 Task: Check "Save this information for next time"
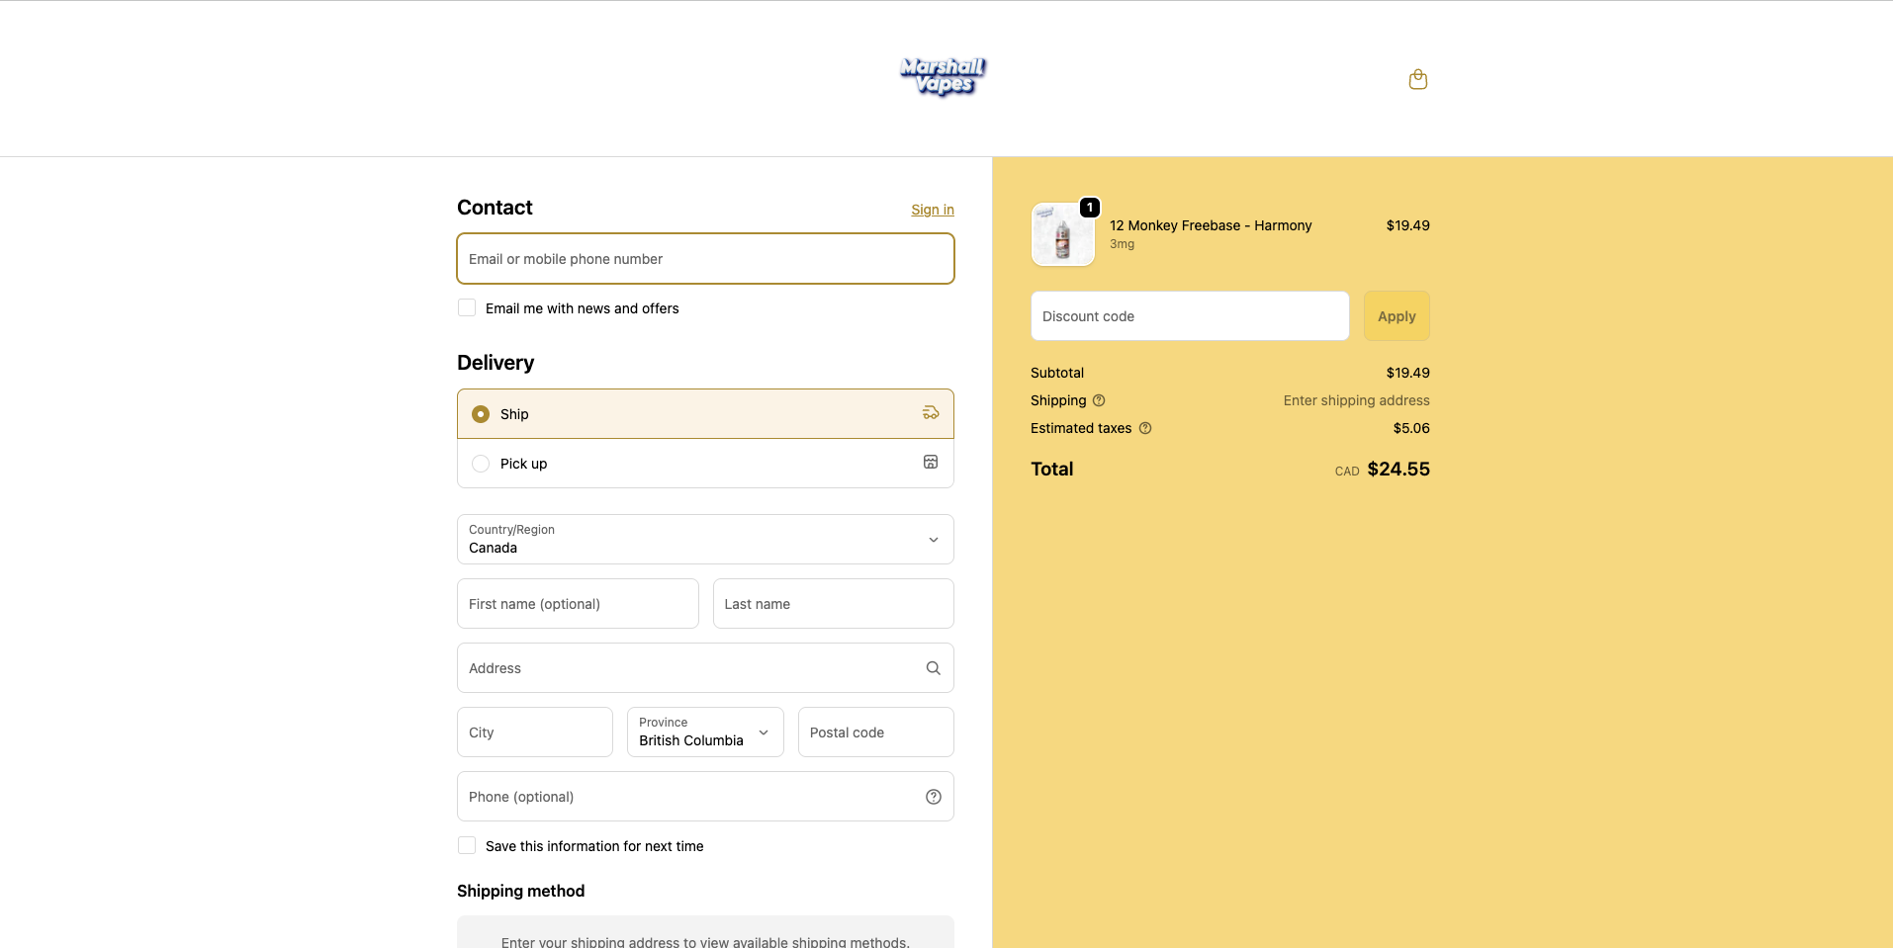tap(466, 845)
